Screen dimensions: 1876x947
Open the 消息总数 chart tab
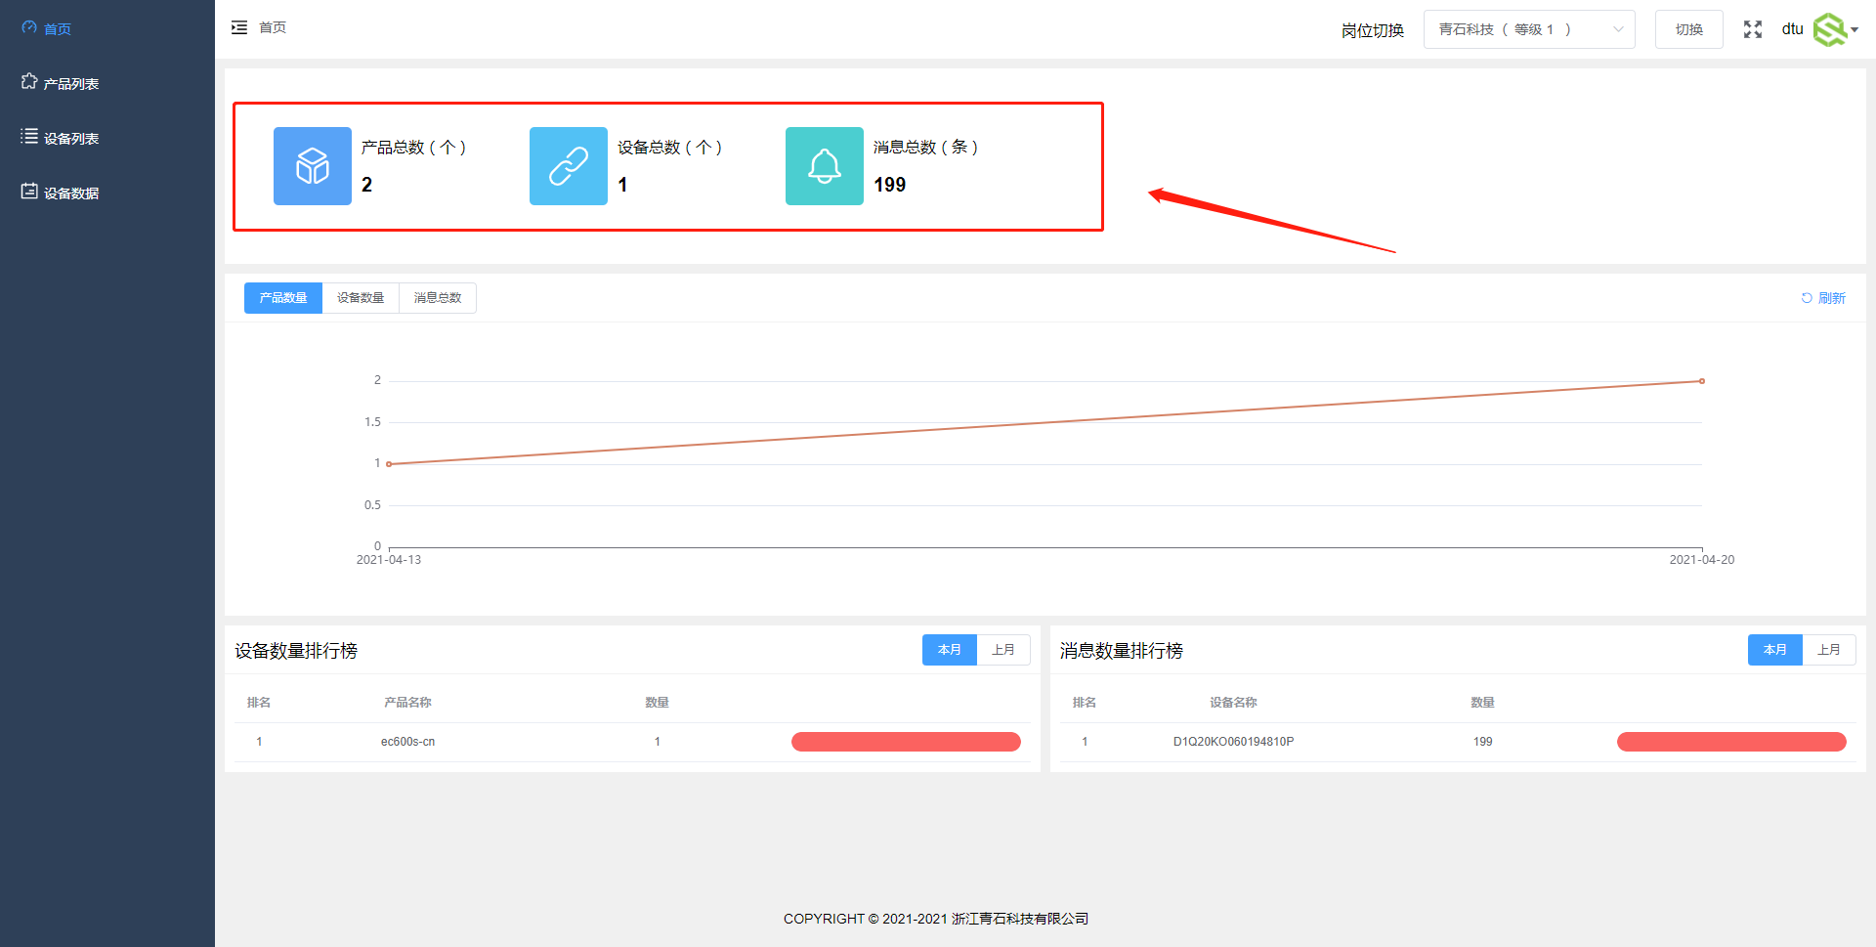[437, 298]
